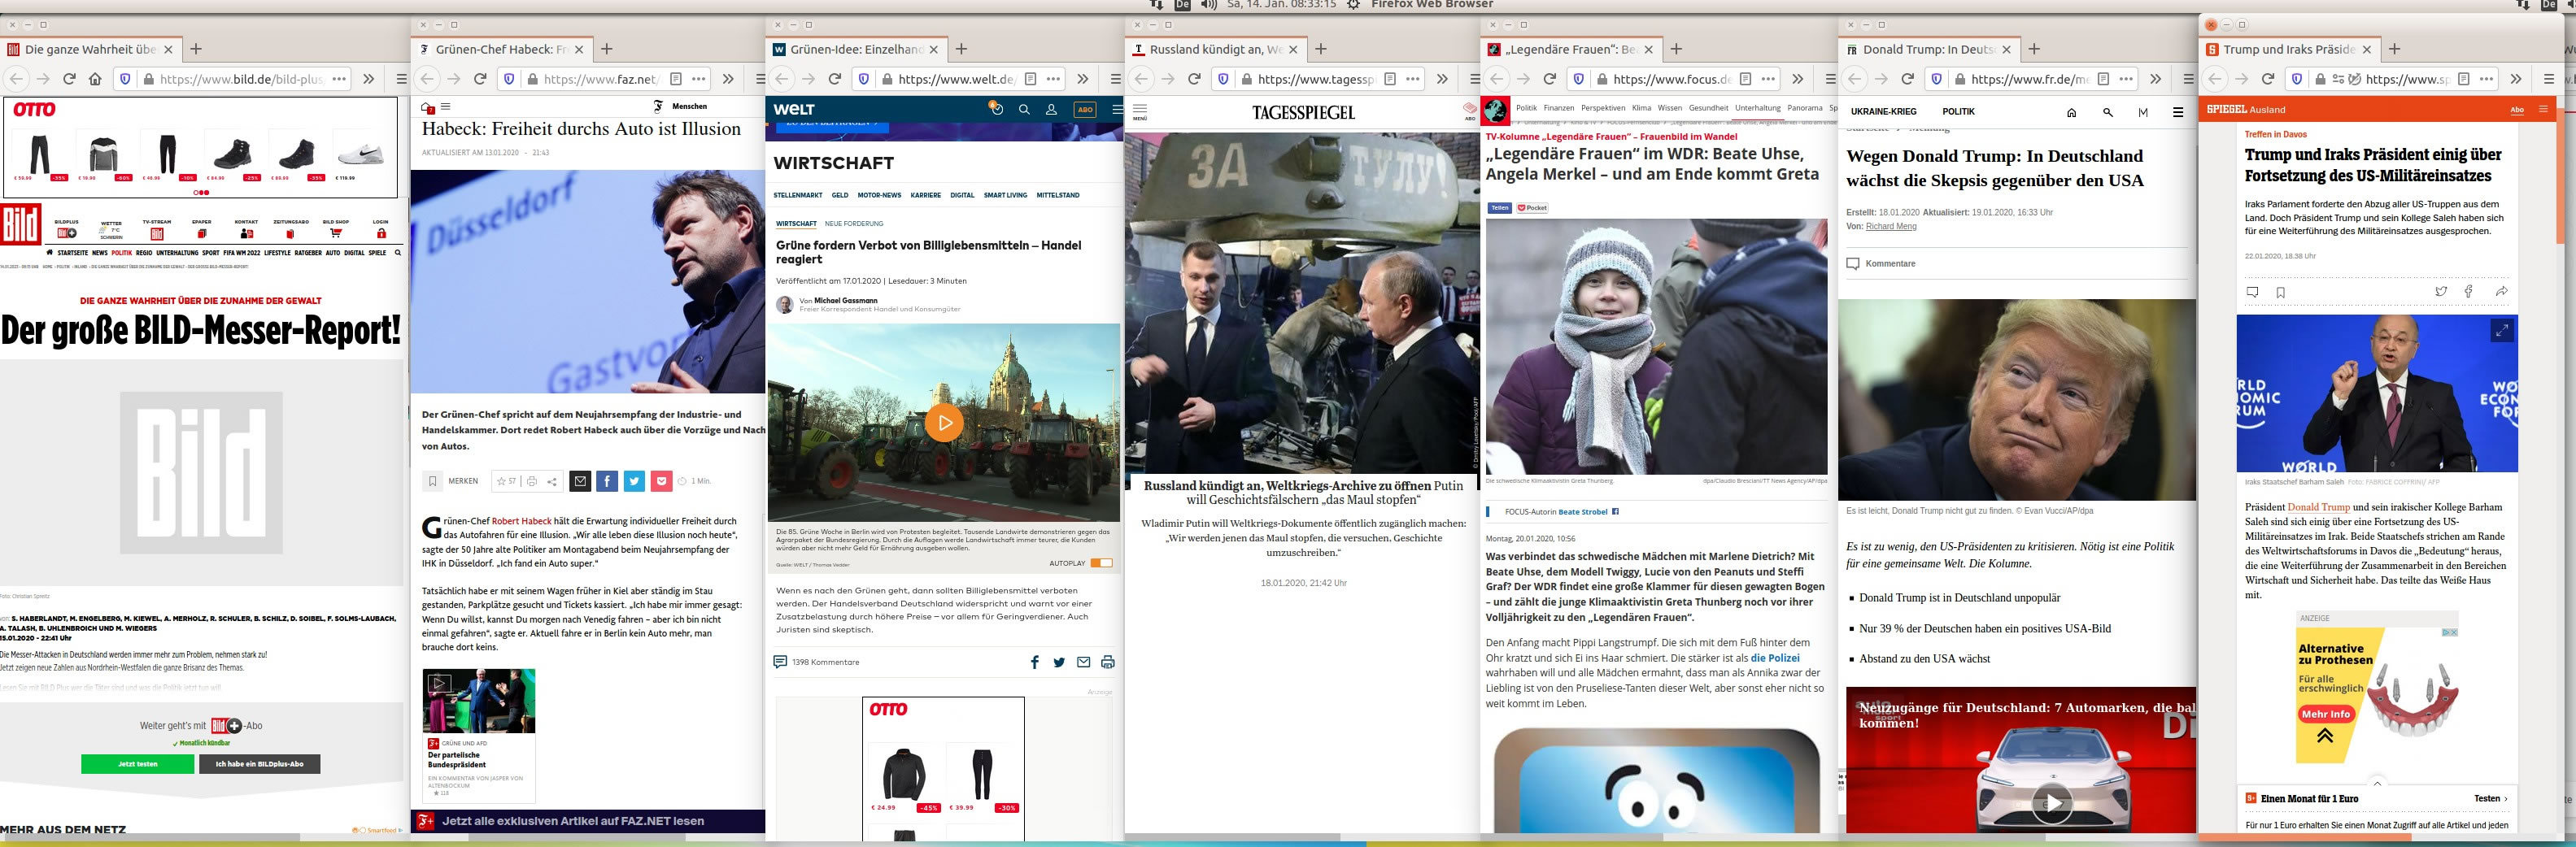
Task: Click the Teilen button on Focus article
Action: point(1499,208)
